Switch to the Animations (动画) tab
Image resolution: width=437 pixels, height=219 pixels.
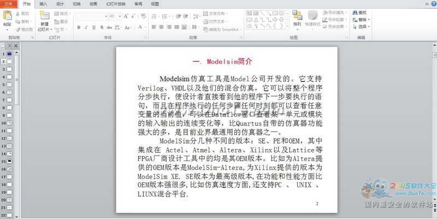tap(93, 4)
